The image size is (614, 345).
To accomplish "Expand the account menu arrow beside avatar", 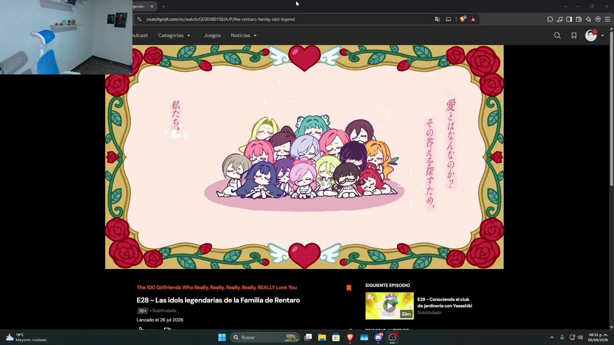I will pos(602,35).
